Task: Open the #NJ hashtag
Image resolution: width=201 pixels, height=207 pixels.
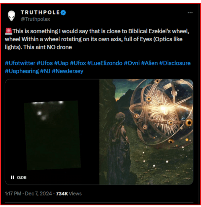Action: pos(45,71)
